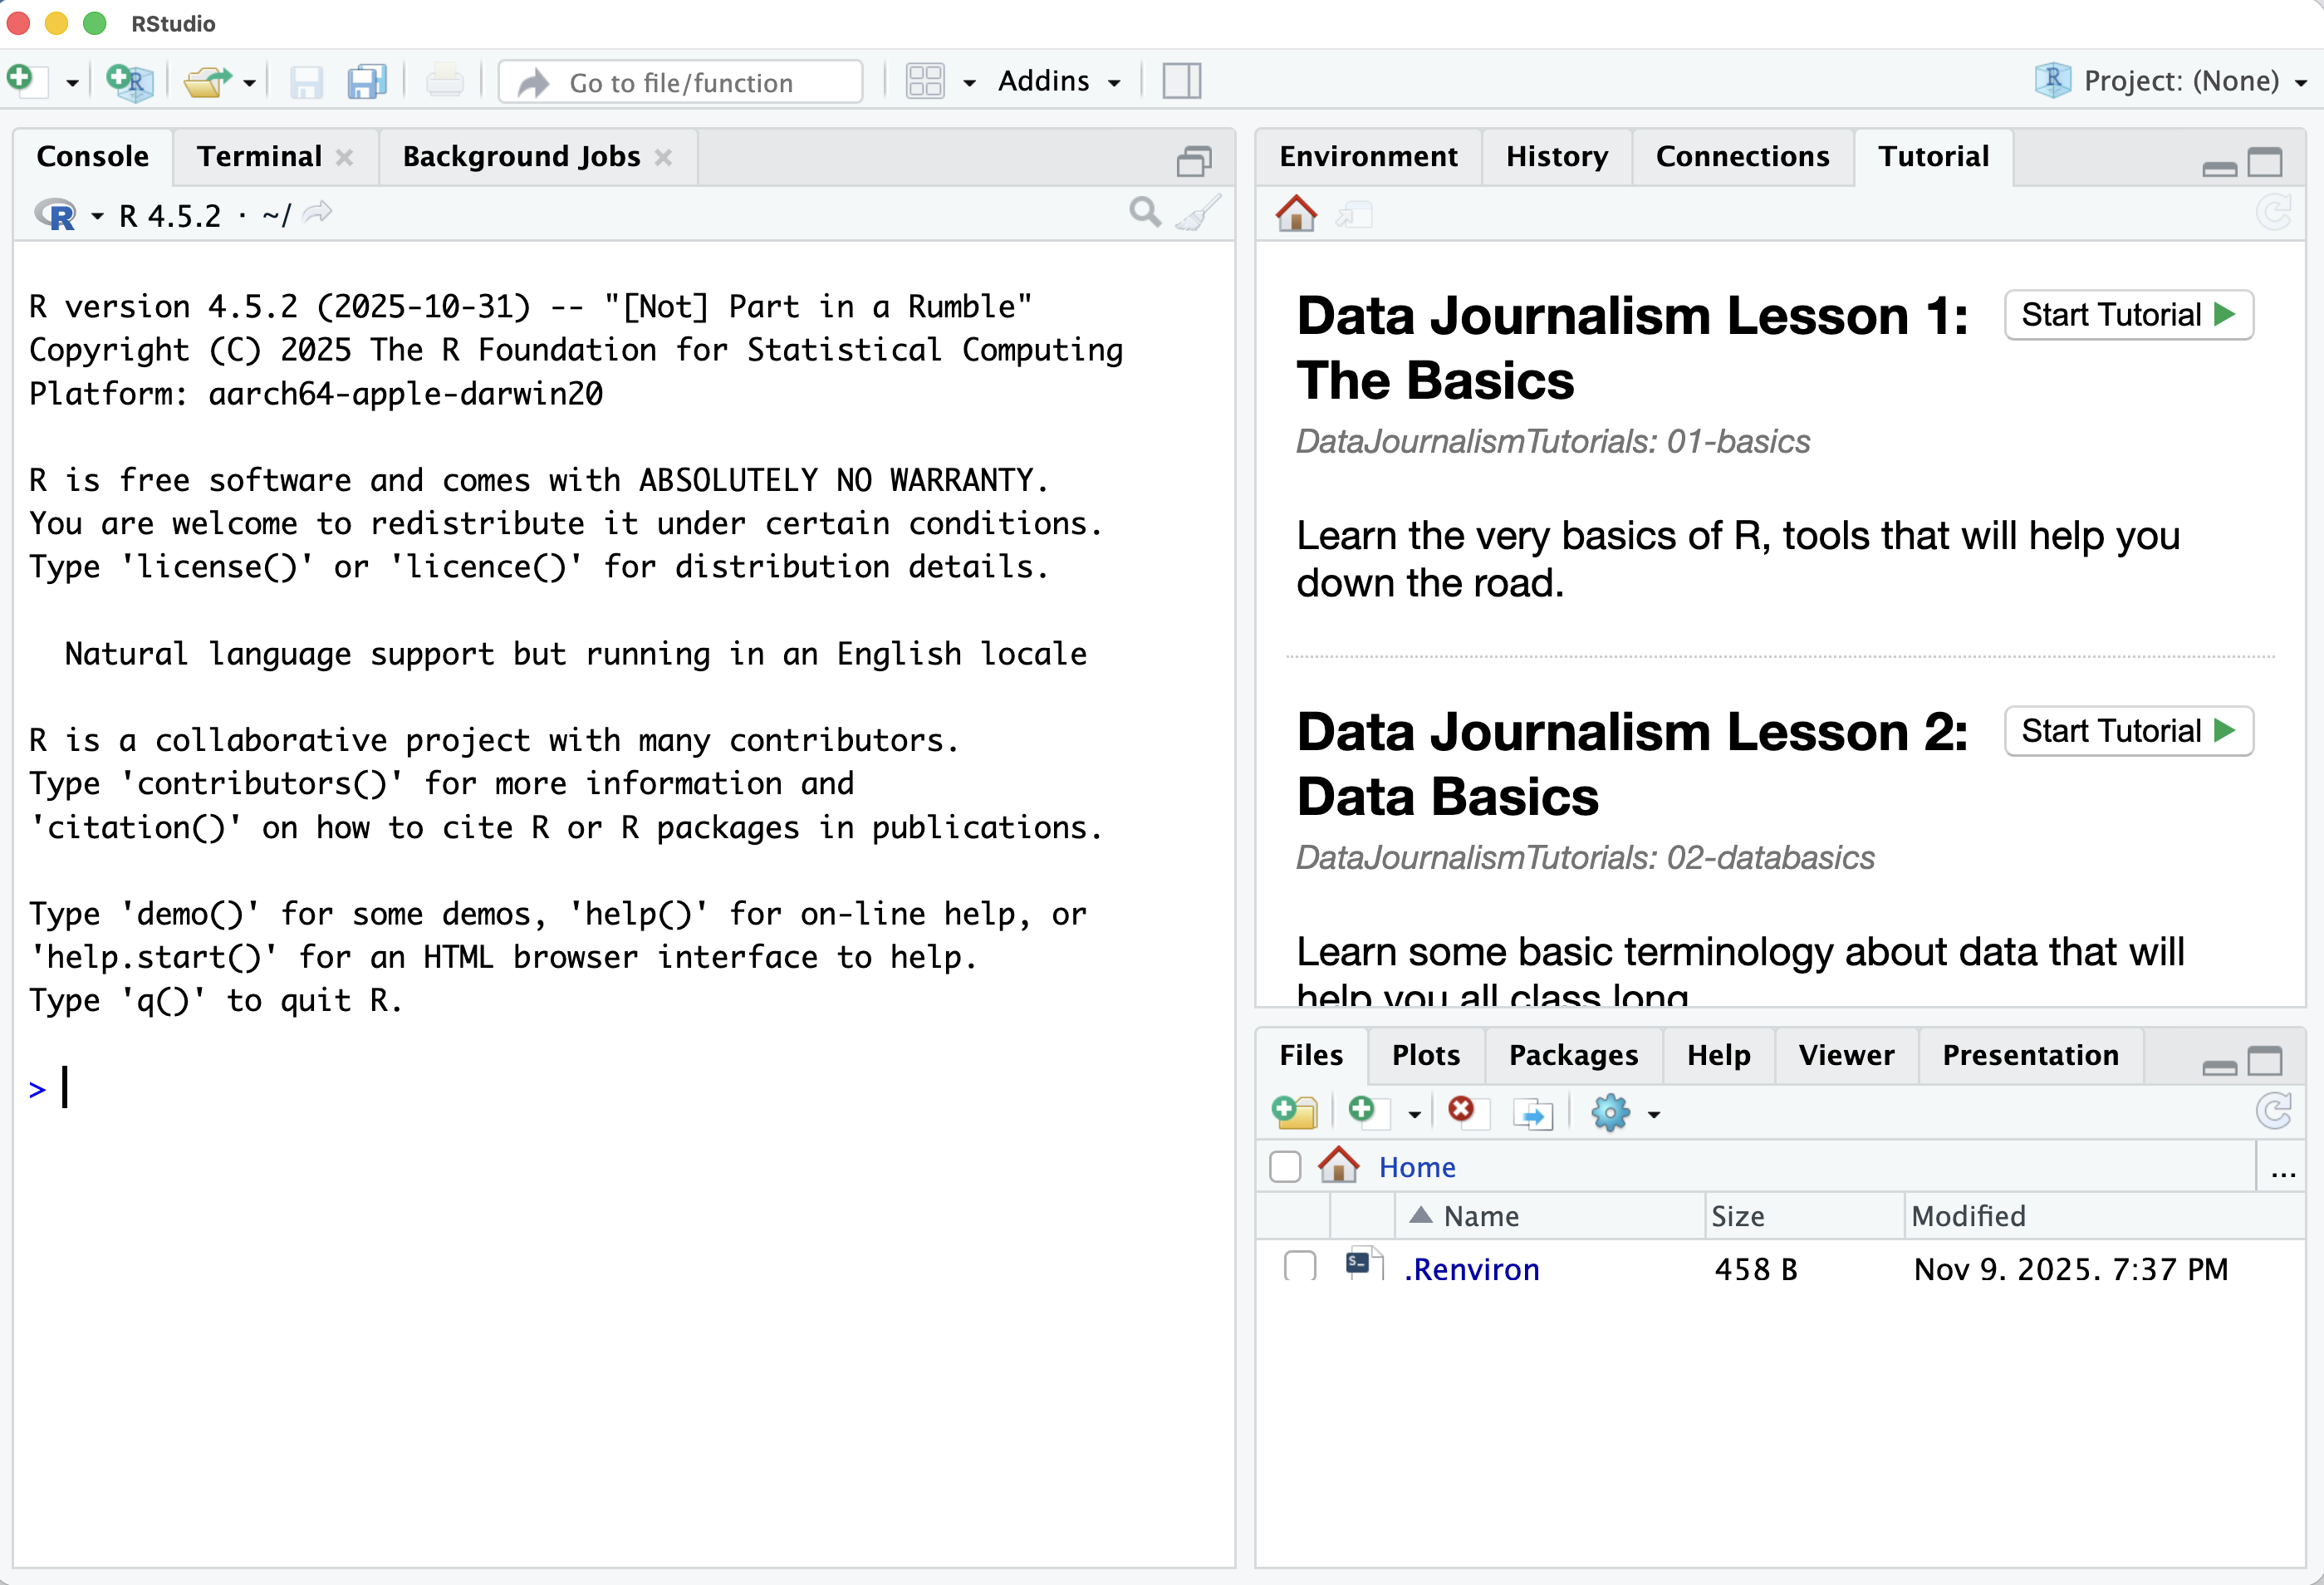Return to the Tutorial home page
This screenshot has height=1585, width=2324.
click(x=1296, y=214)
